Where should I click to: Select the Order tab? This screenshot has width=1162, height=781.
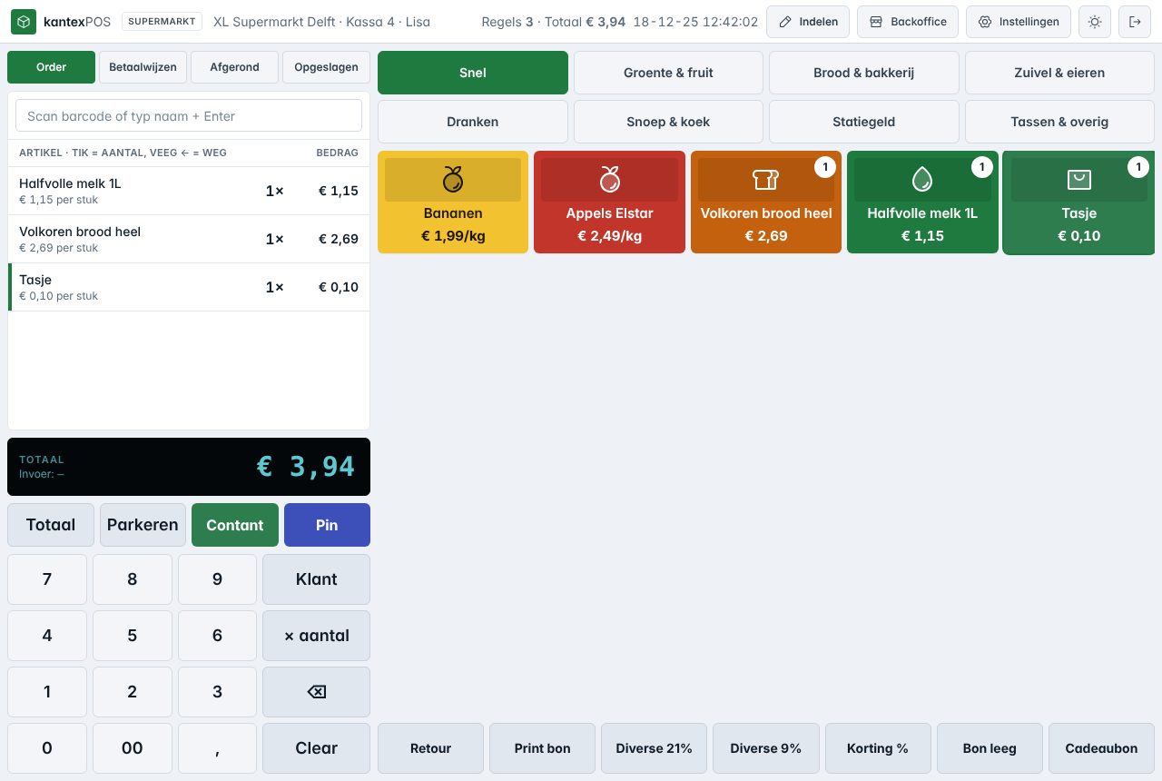tap(51, 67)
